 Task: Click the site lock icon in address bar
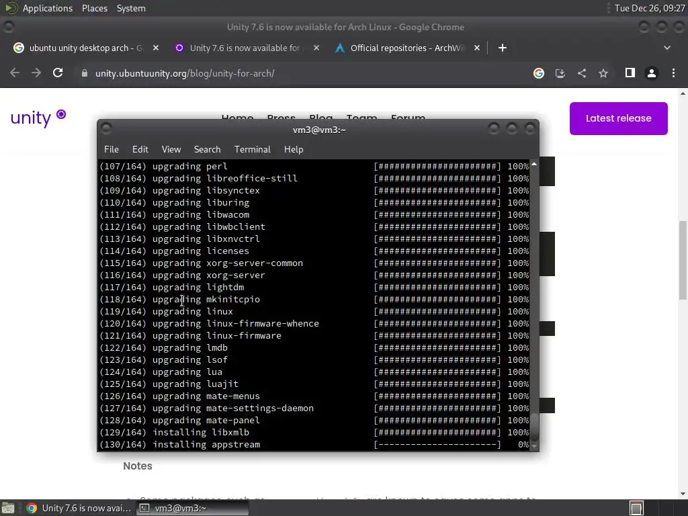tap(85, 73)
